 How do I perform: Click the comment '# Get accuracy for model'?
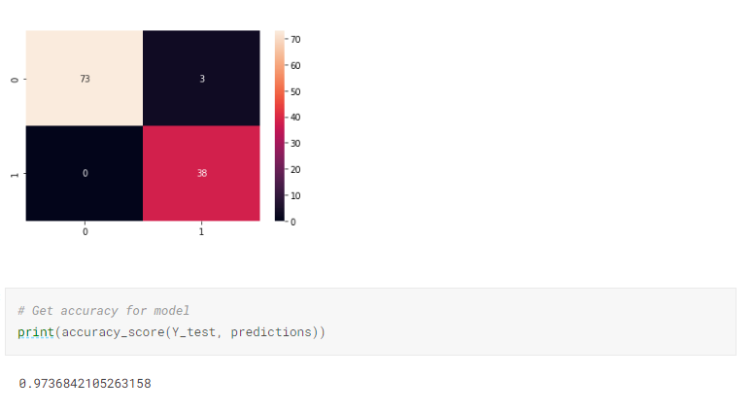[103, 311]
